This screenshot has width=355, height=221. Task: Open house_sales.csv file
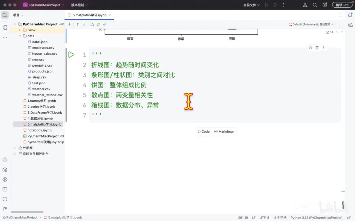point(45,54)
